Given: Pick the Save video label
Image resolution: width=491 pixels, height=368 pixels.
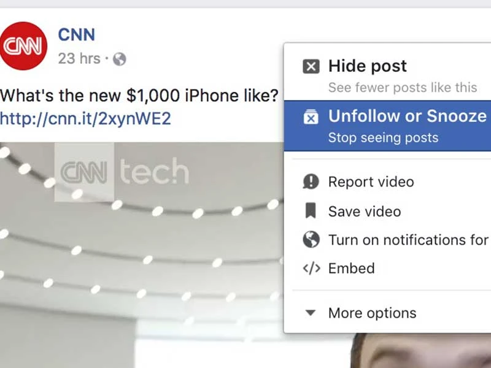Looking at the screenshot, I should pyautogui.click(x=365, y=211).
